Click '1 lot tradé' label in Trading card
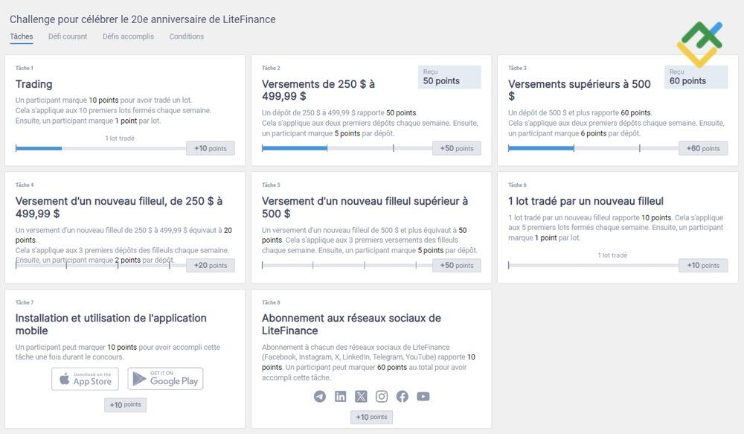Viewport: 744px width, 434px height. [120, 138]
